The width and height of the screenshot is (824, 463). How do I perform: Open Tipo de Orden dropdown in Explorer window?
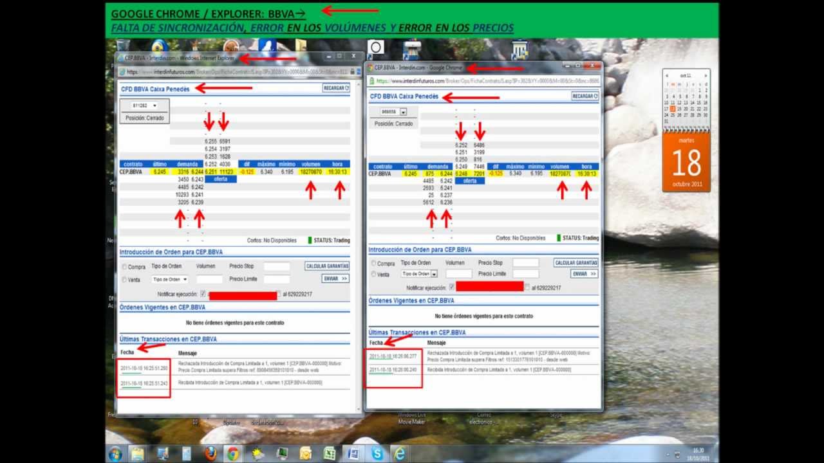pyautogui.click(x=170, y=280)
